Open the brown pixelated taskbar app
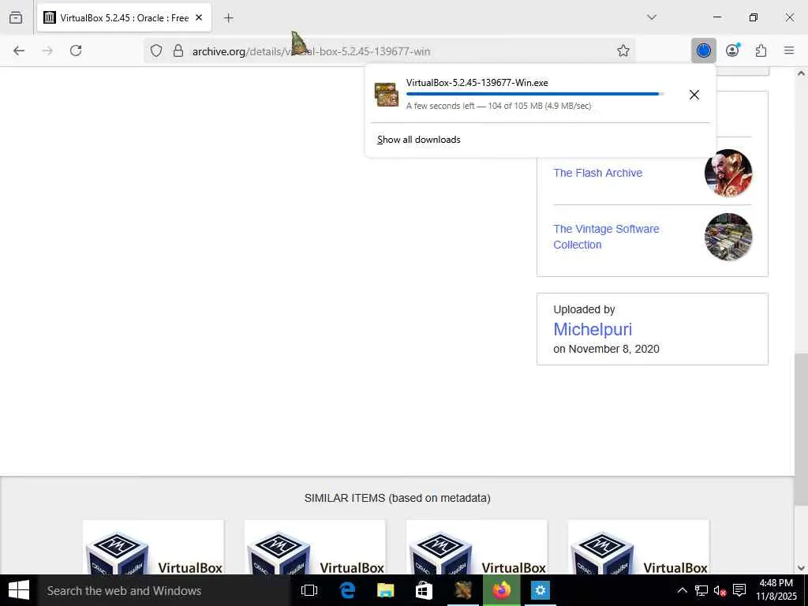Image resolution: width=808 pixels, height=606 pixels. click(x=462, y=590)
